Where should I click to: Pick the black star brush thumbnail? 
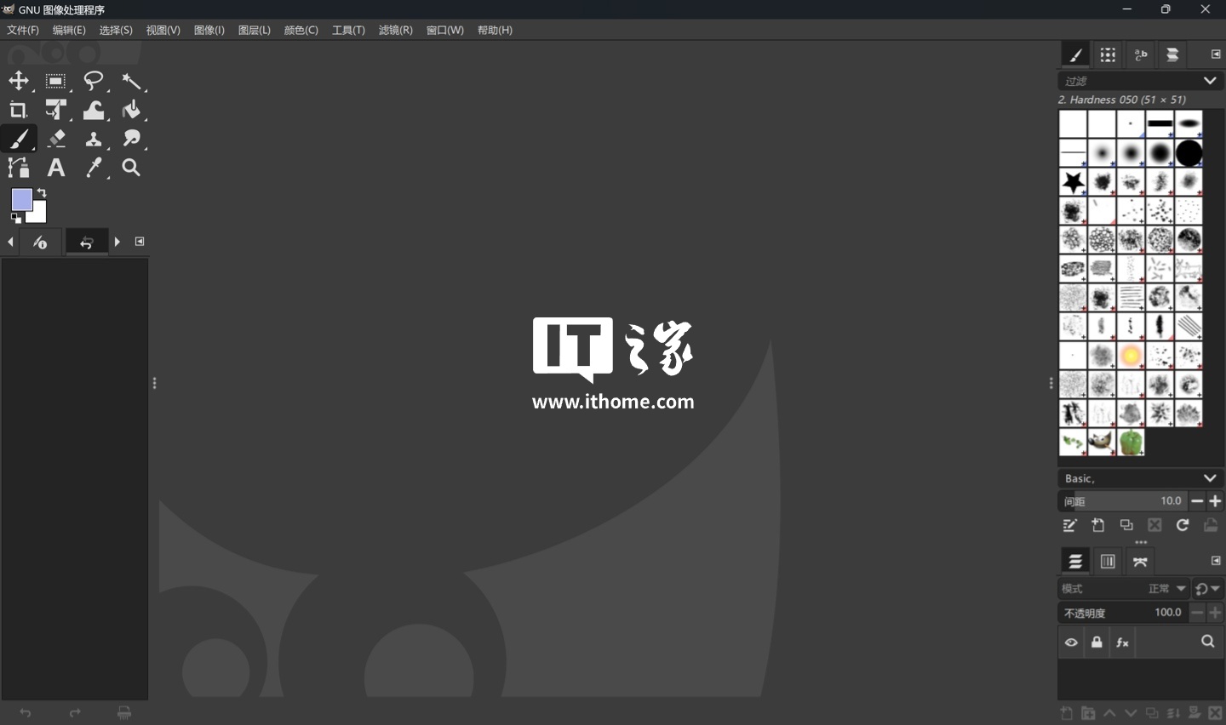[x=1073, y=181]
